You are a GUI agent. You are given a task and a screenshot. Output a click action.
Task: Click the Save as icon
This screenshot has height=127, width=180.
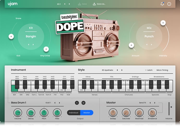[94, 4]
